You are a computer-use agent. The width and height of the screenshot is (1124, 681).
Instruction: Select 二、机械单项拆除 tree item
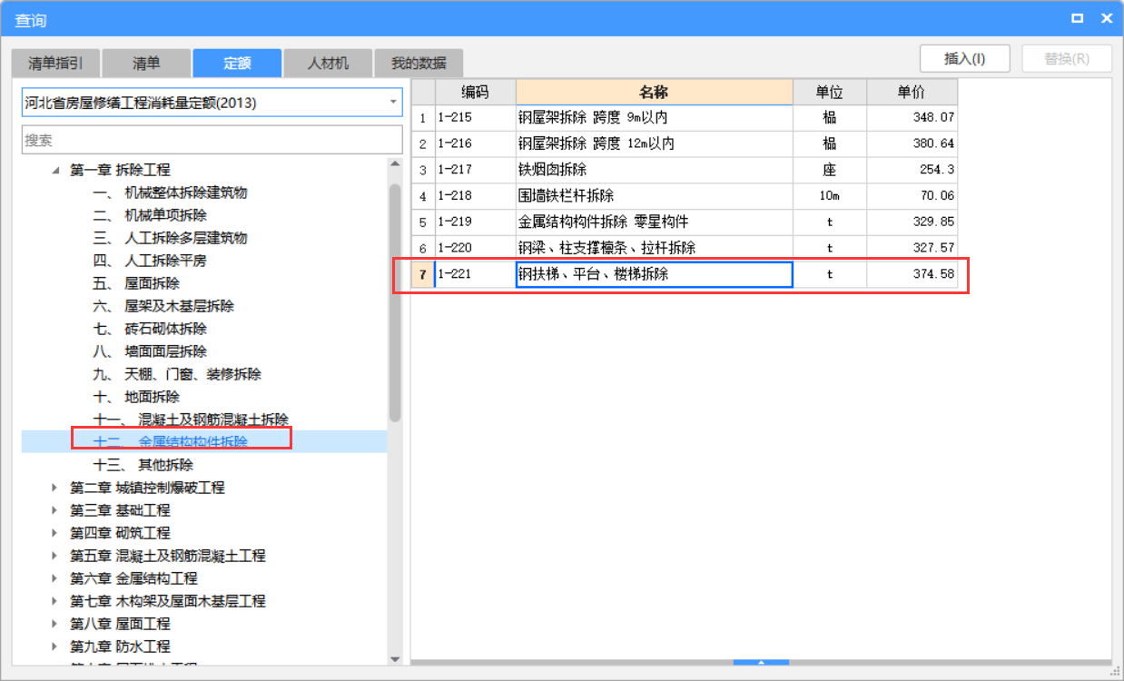pyautogui.click(x=150, y=215)
